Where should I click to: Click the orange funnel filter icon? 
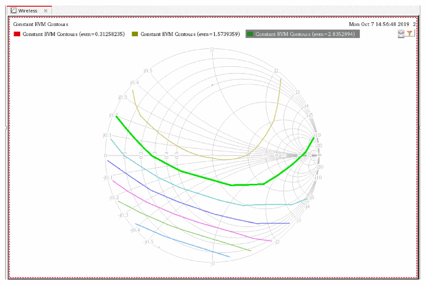point(410,34)
